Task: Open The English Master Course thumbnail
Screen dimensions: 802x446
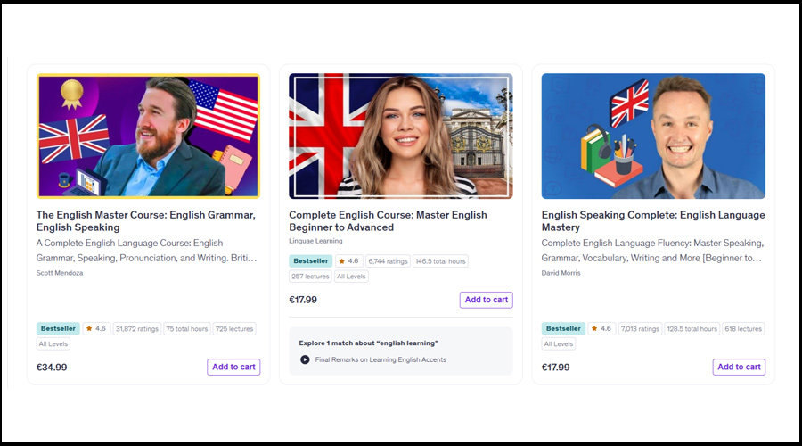Action: 148,136
